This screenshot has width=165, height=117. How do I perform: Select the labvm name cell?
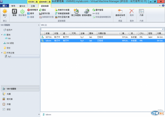tap(48, 41)
